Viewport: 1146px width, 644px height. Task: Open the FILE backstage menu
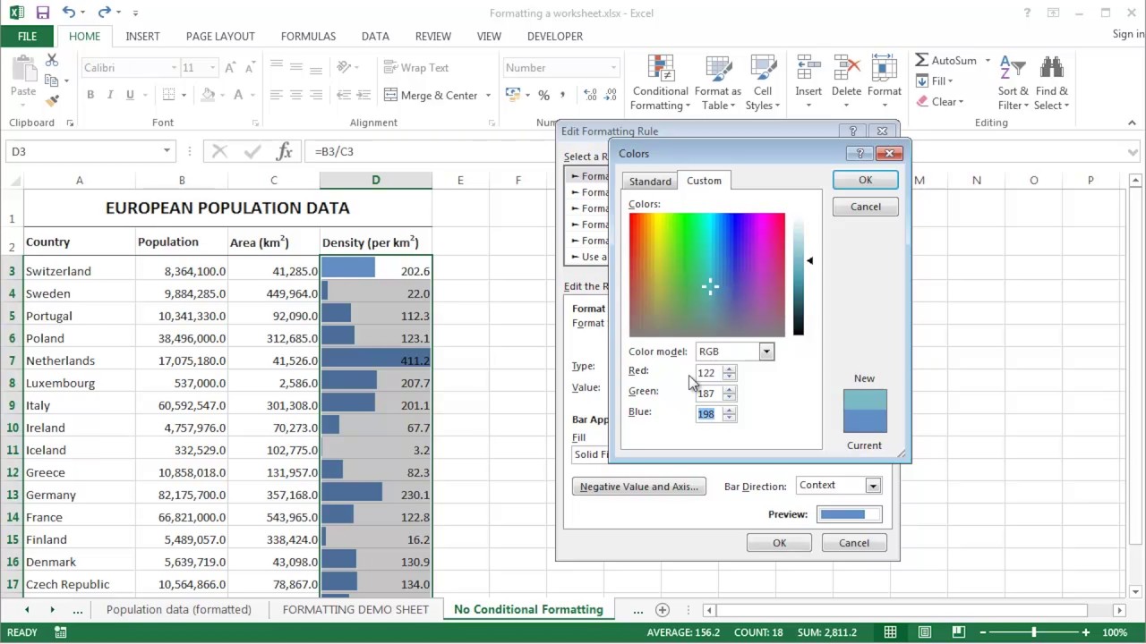coord(27,36)
